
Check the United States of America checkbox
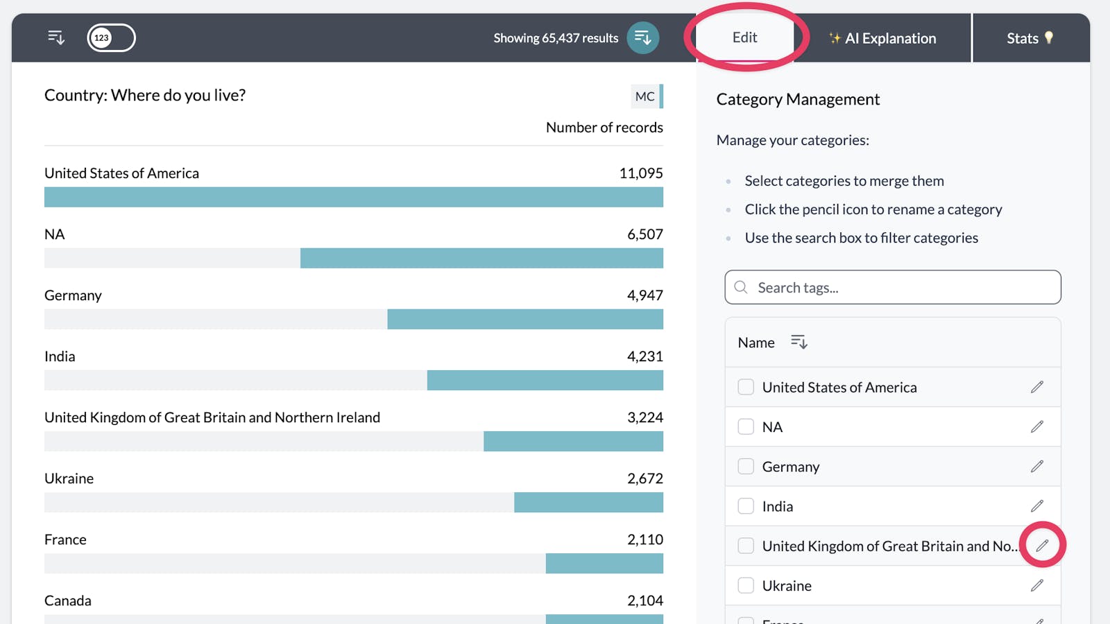[746, 387]
